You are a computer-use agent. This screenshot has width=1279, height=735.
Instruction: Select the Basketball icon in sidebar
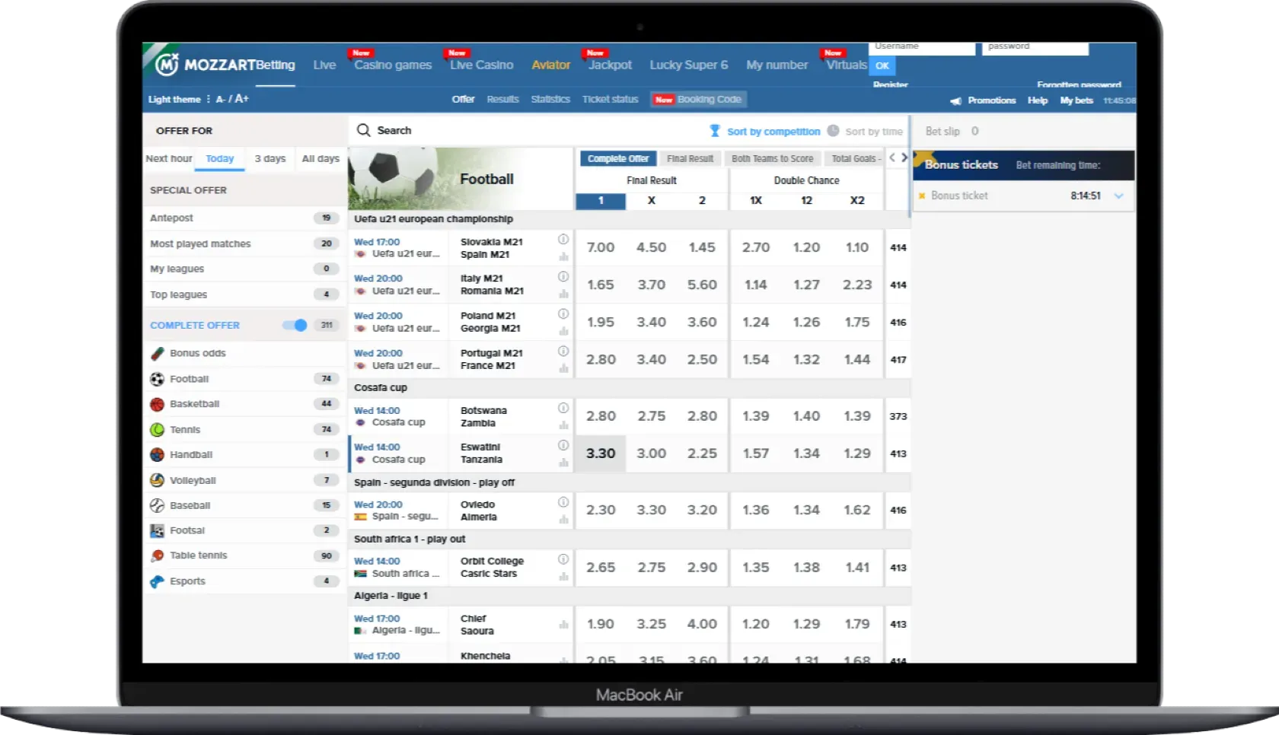tap(157, 404)
